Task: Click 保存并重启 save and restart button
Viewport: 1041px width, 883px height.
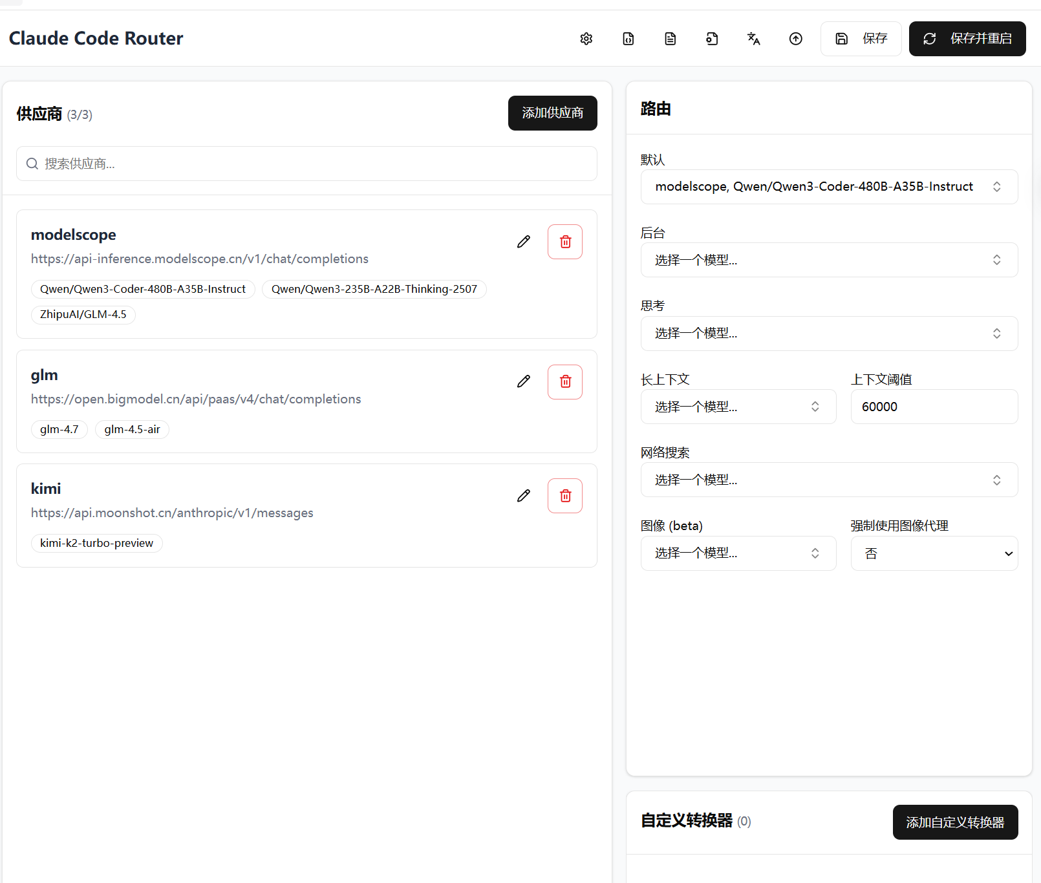Action: [967, 39]
